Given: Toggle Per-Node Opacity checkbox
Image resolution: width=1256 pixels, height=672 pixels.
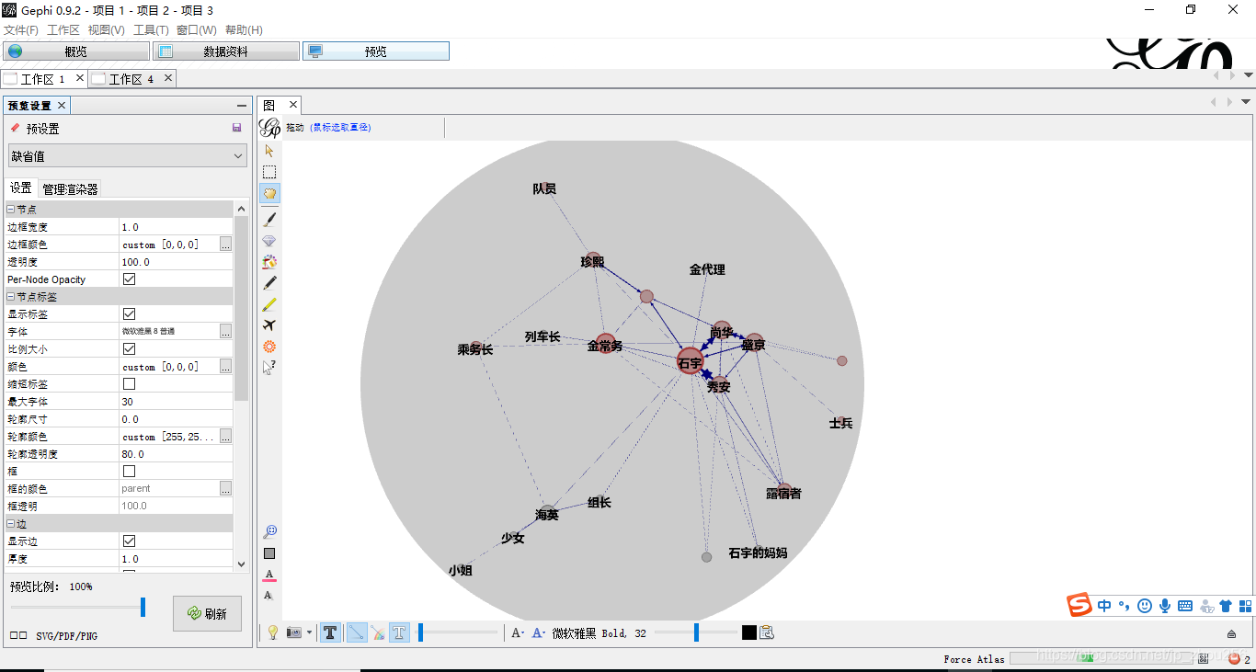Looking at the screenshot, I should point(129,279).
